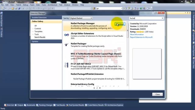
Task: Click the New Project toolbar icon
Action: click(3, 9)
